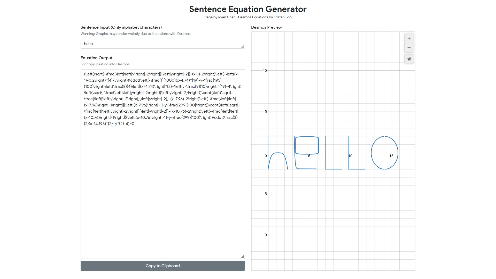
Task: Click the resize handle of the sentence input box
Action: pos(243,46)
